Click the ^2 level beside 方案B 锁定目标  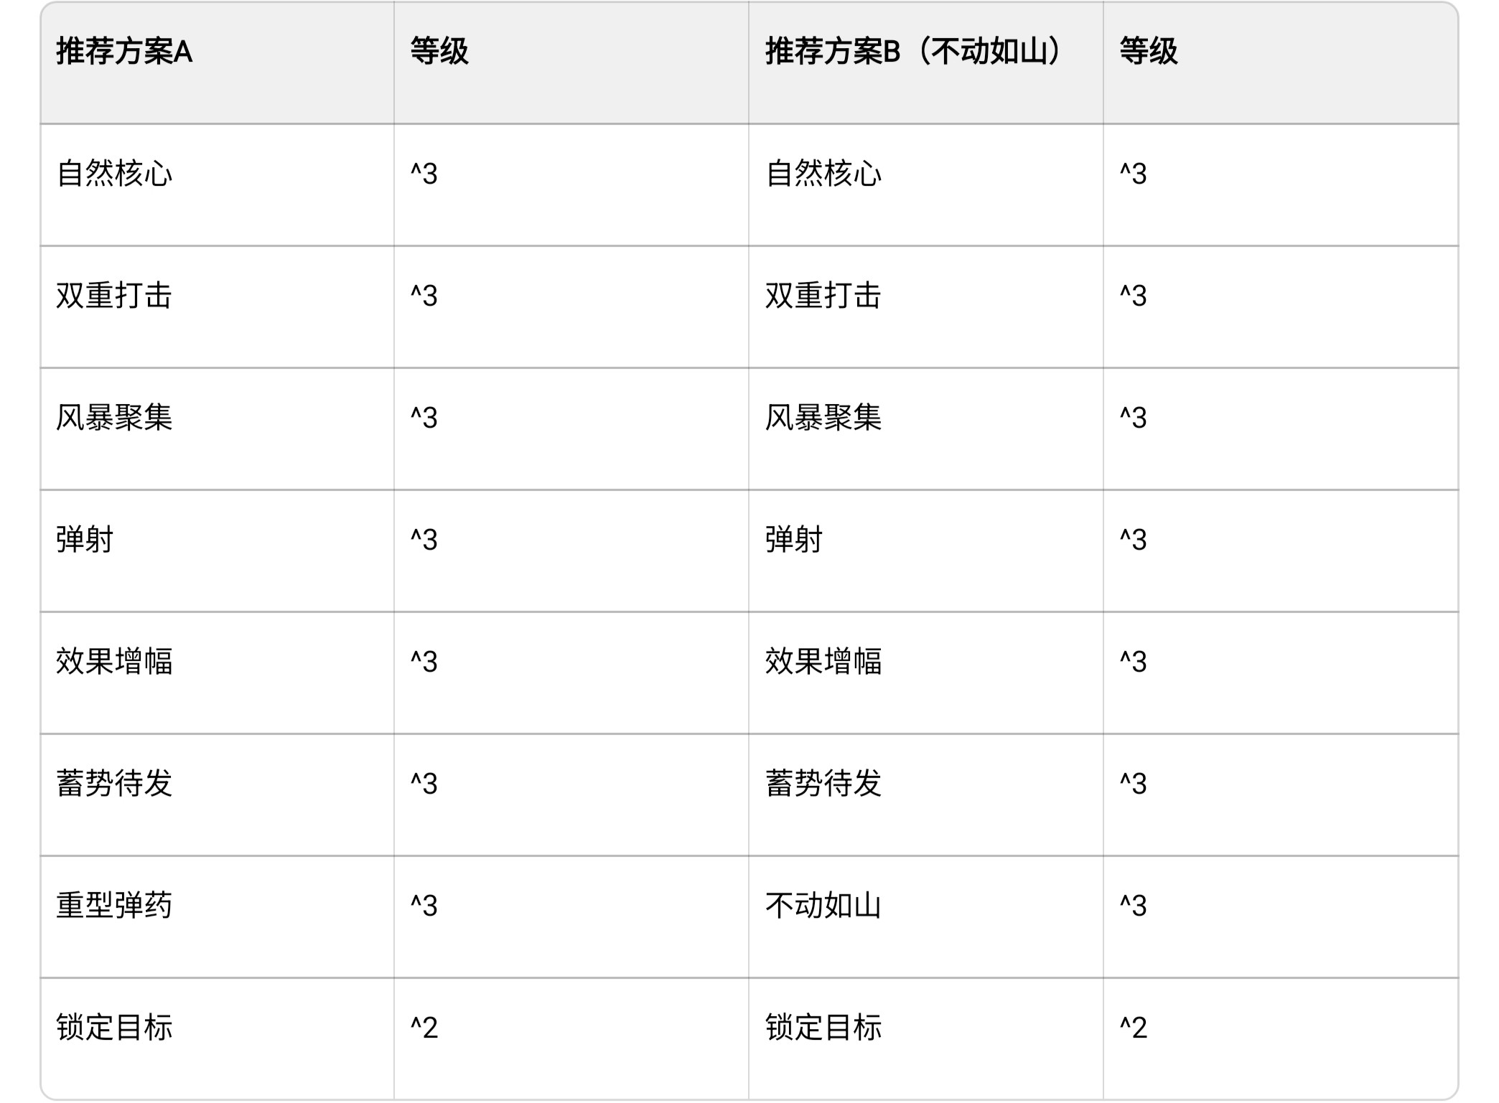click(x=1134, y=1028)
